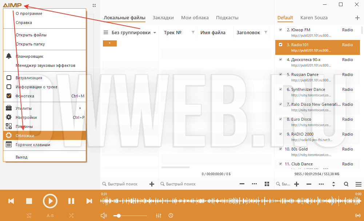Toggle the Визуализация checkbox
This screenshot has width=364, height=221.
(9, 78)
